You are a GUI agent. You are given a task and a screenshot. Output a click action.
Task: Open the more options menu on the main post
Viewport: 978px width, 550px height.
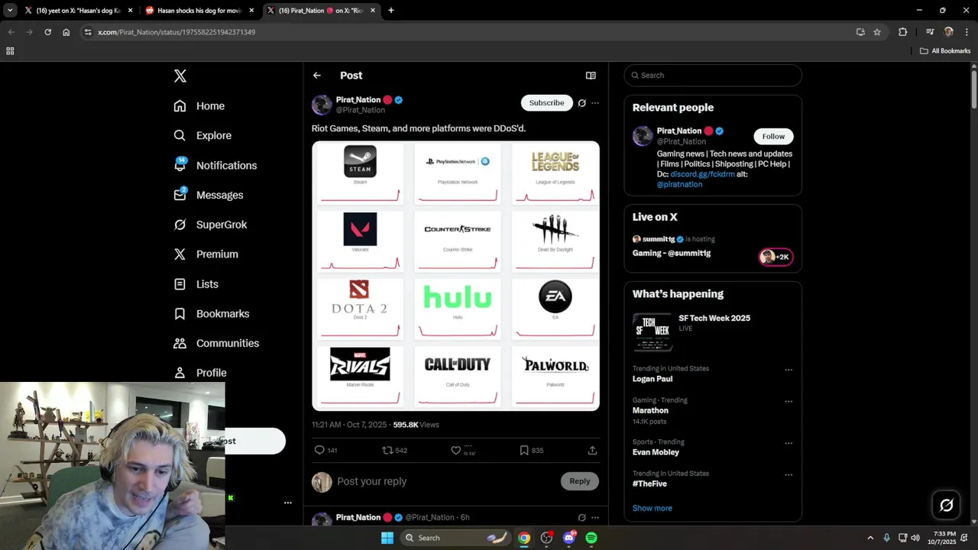pos(595,103)
